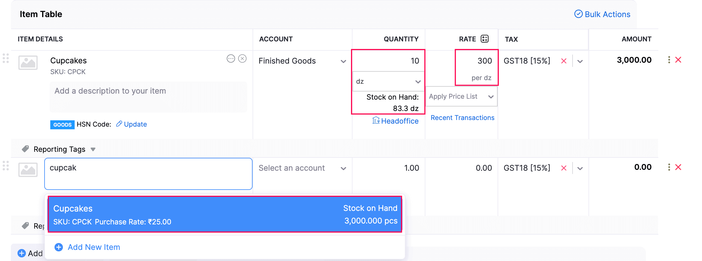This screenshot has height=261, width=702.
Task: Open the ellipsis options icon on Cupcakes row
Action: [x=231, y=59]
